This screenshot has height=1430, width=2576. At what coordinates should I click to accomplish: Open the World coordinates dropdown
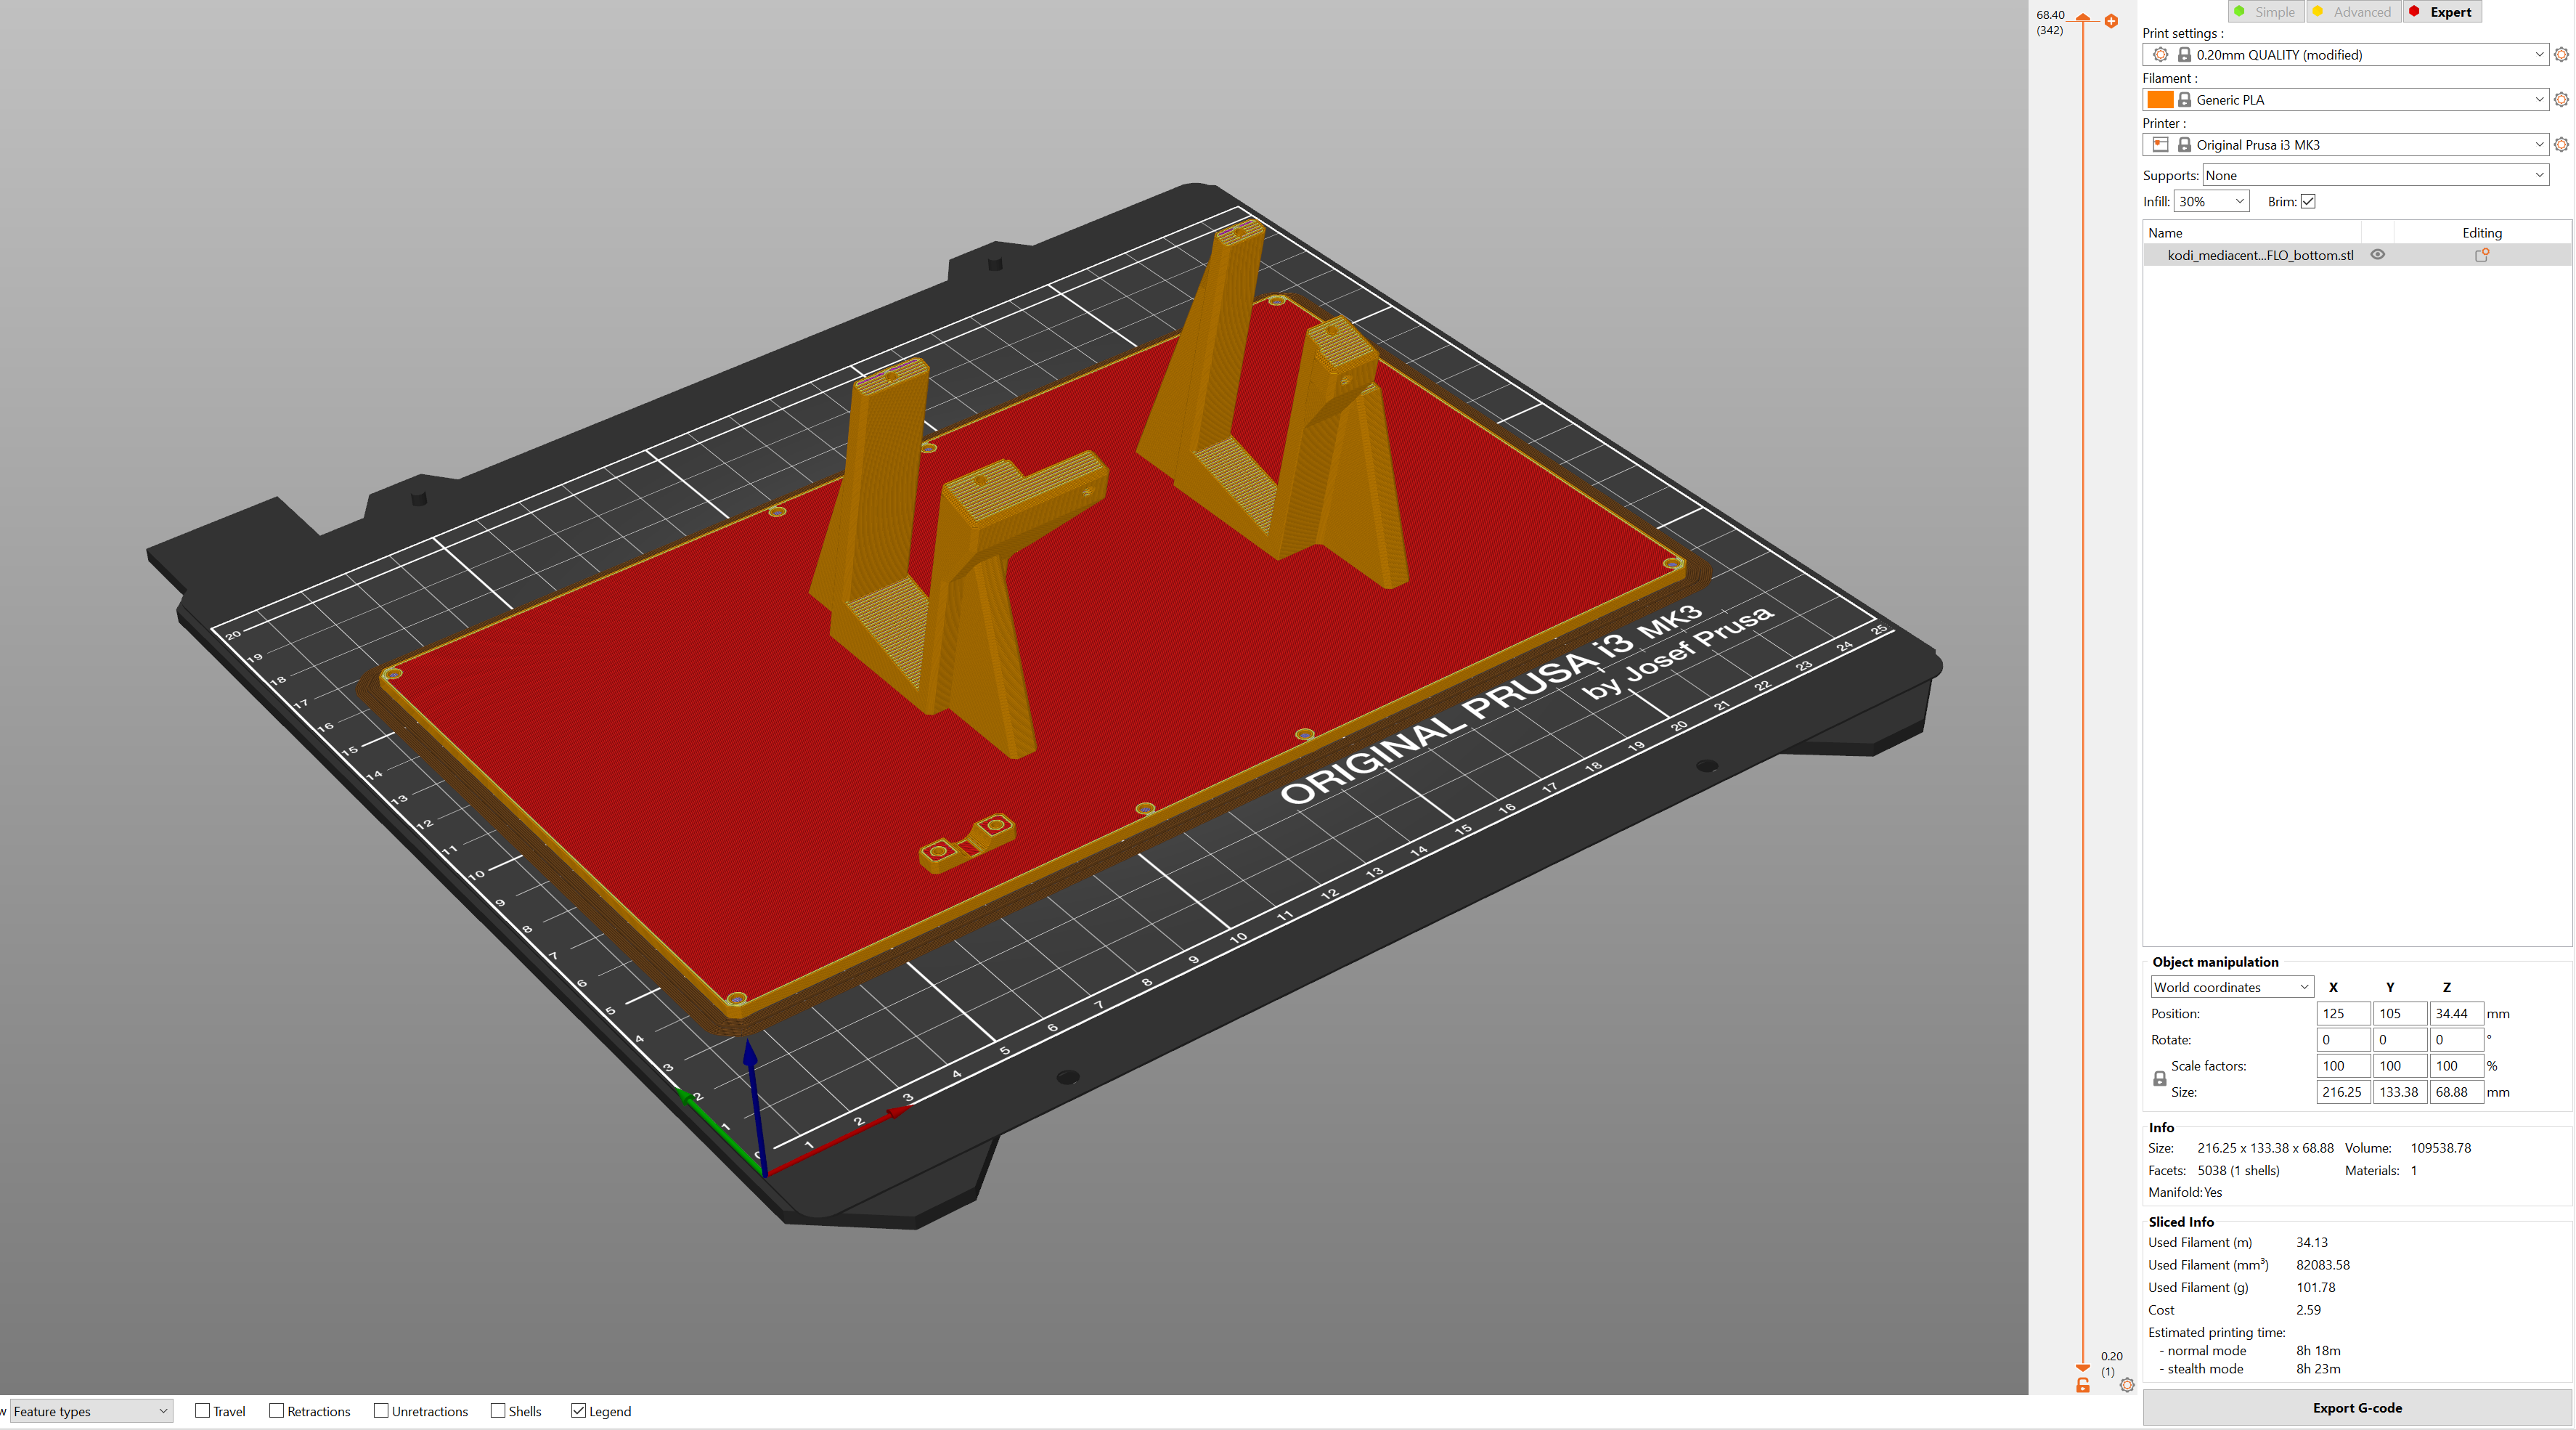coord(2231,987)
